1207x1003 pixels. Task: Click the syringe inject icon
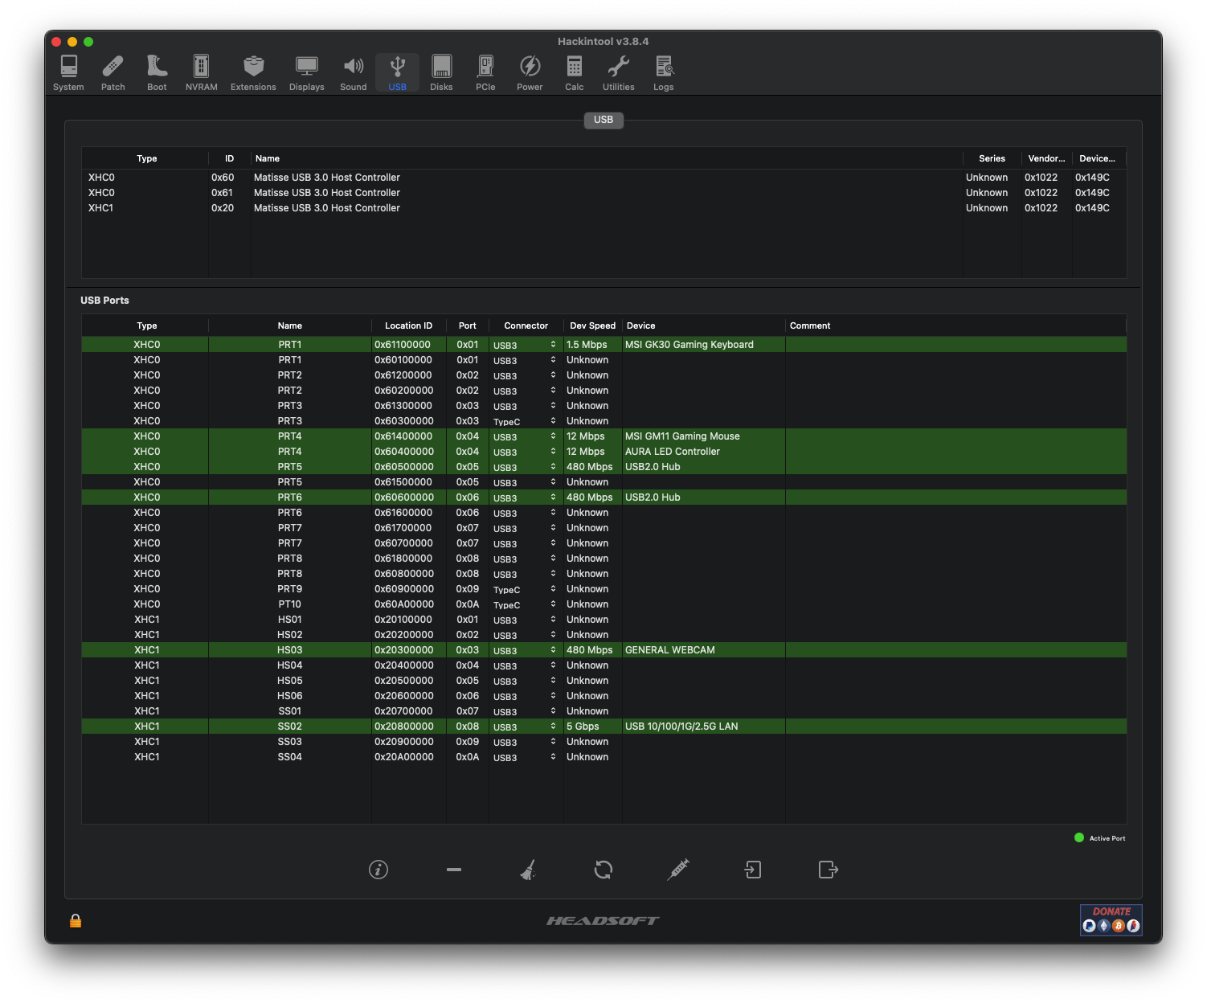coord(678,870)
